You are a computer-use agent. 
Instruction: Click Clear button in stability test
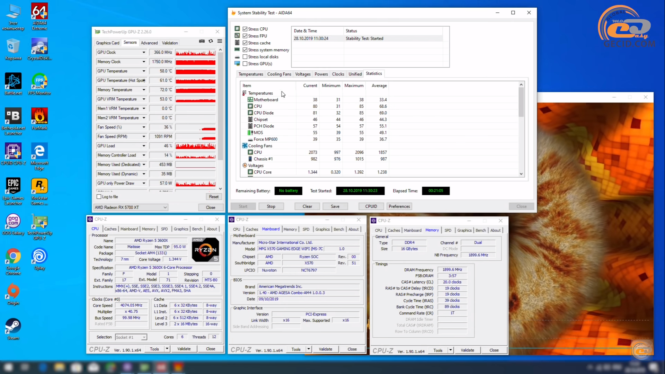pos(307,206)
